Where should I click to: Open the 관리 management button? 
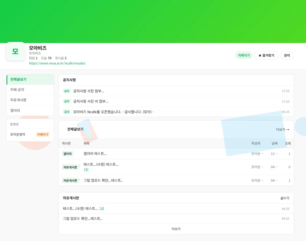point(287,56)
